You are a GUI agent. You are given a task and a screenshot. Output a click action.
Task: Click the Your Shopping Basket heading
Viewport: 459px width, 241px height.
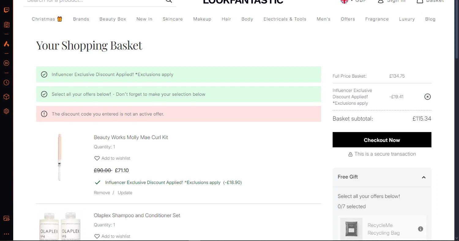click(89, 45)
